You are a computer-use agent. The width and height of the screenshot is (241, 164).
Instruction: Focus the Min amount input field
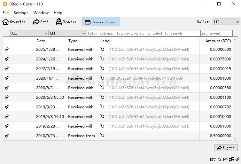(x=216, y=33)
